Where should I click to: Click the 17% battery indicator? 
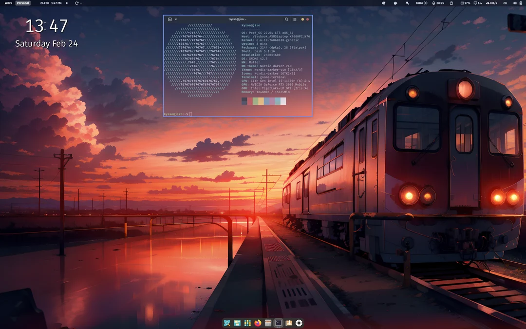465,3
